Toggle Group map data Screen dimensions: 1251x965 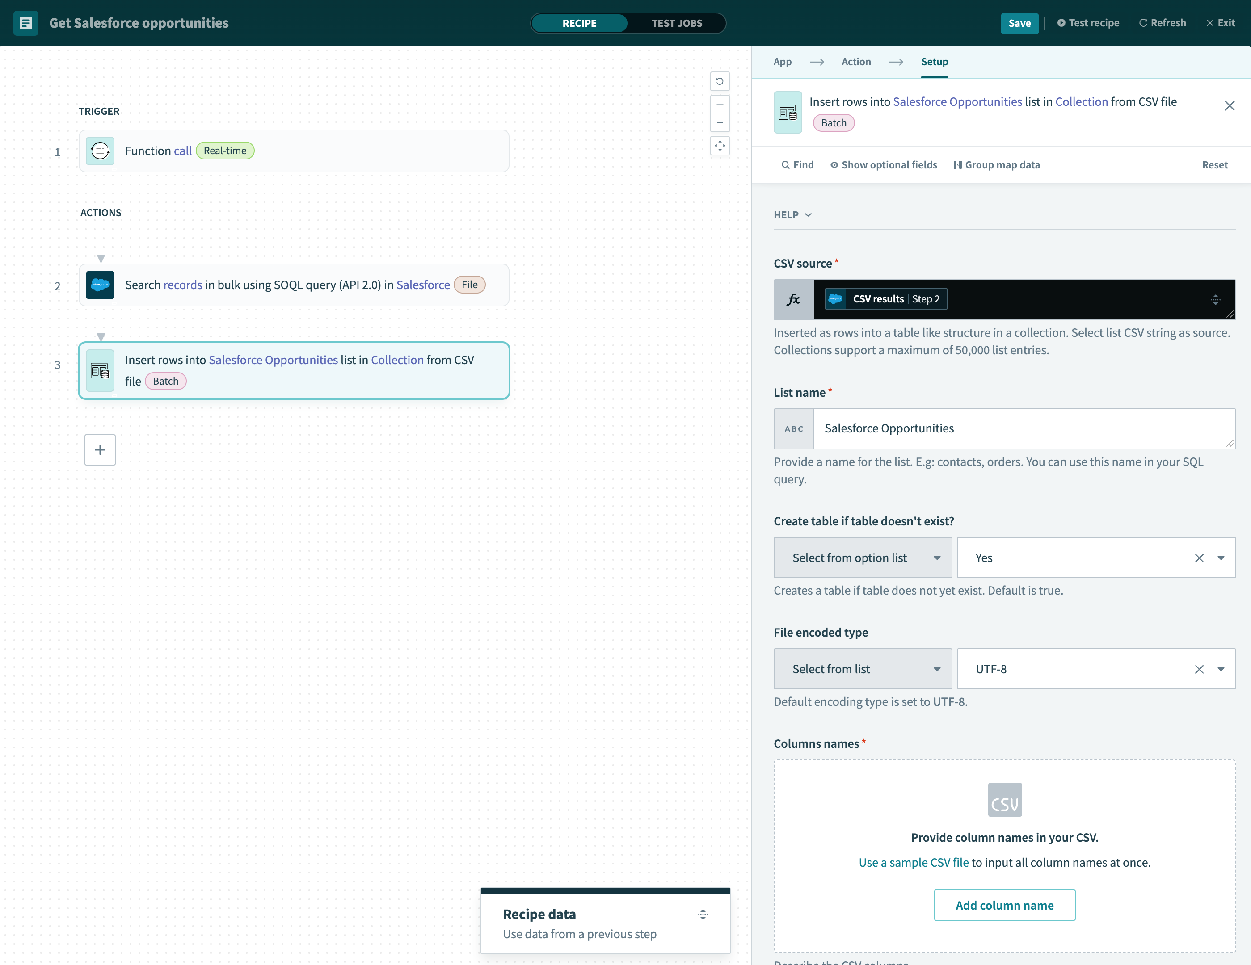(x=996, y=165)
